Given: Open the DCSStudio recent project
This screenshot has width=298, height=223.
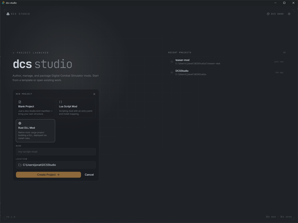Looking at the screenshot, I should [227, 73].
